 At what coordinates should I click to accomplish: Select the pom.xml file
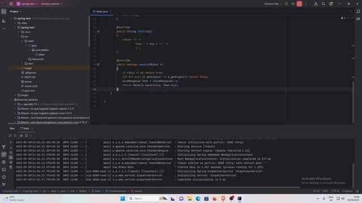(28, 91)
